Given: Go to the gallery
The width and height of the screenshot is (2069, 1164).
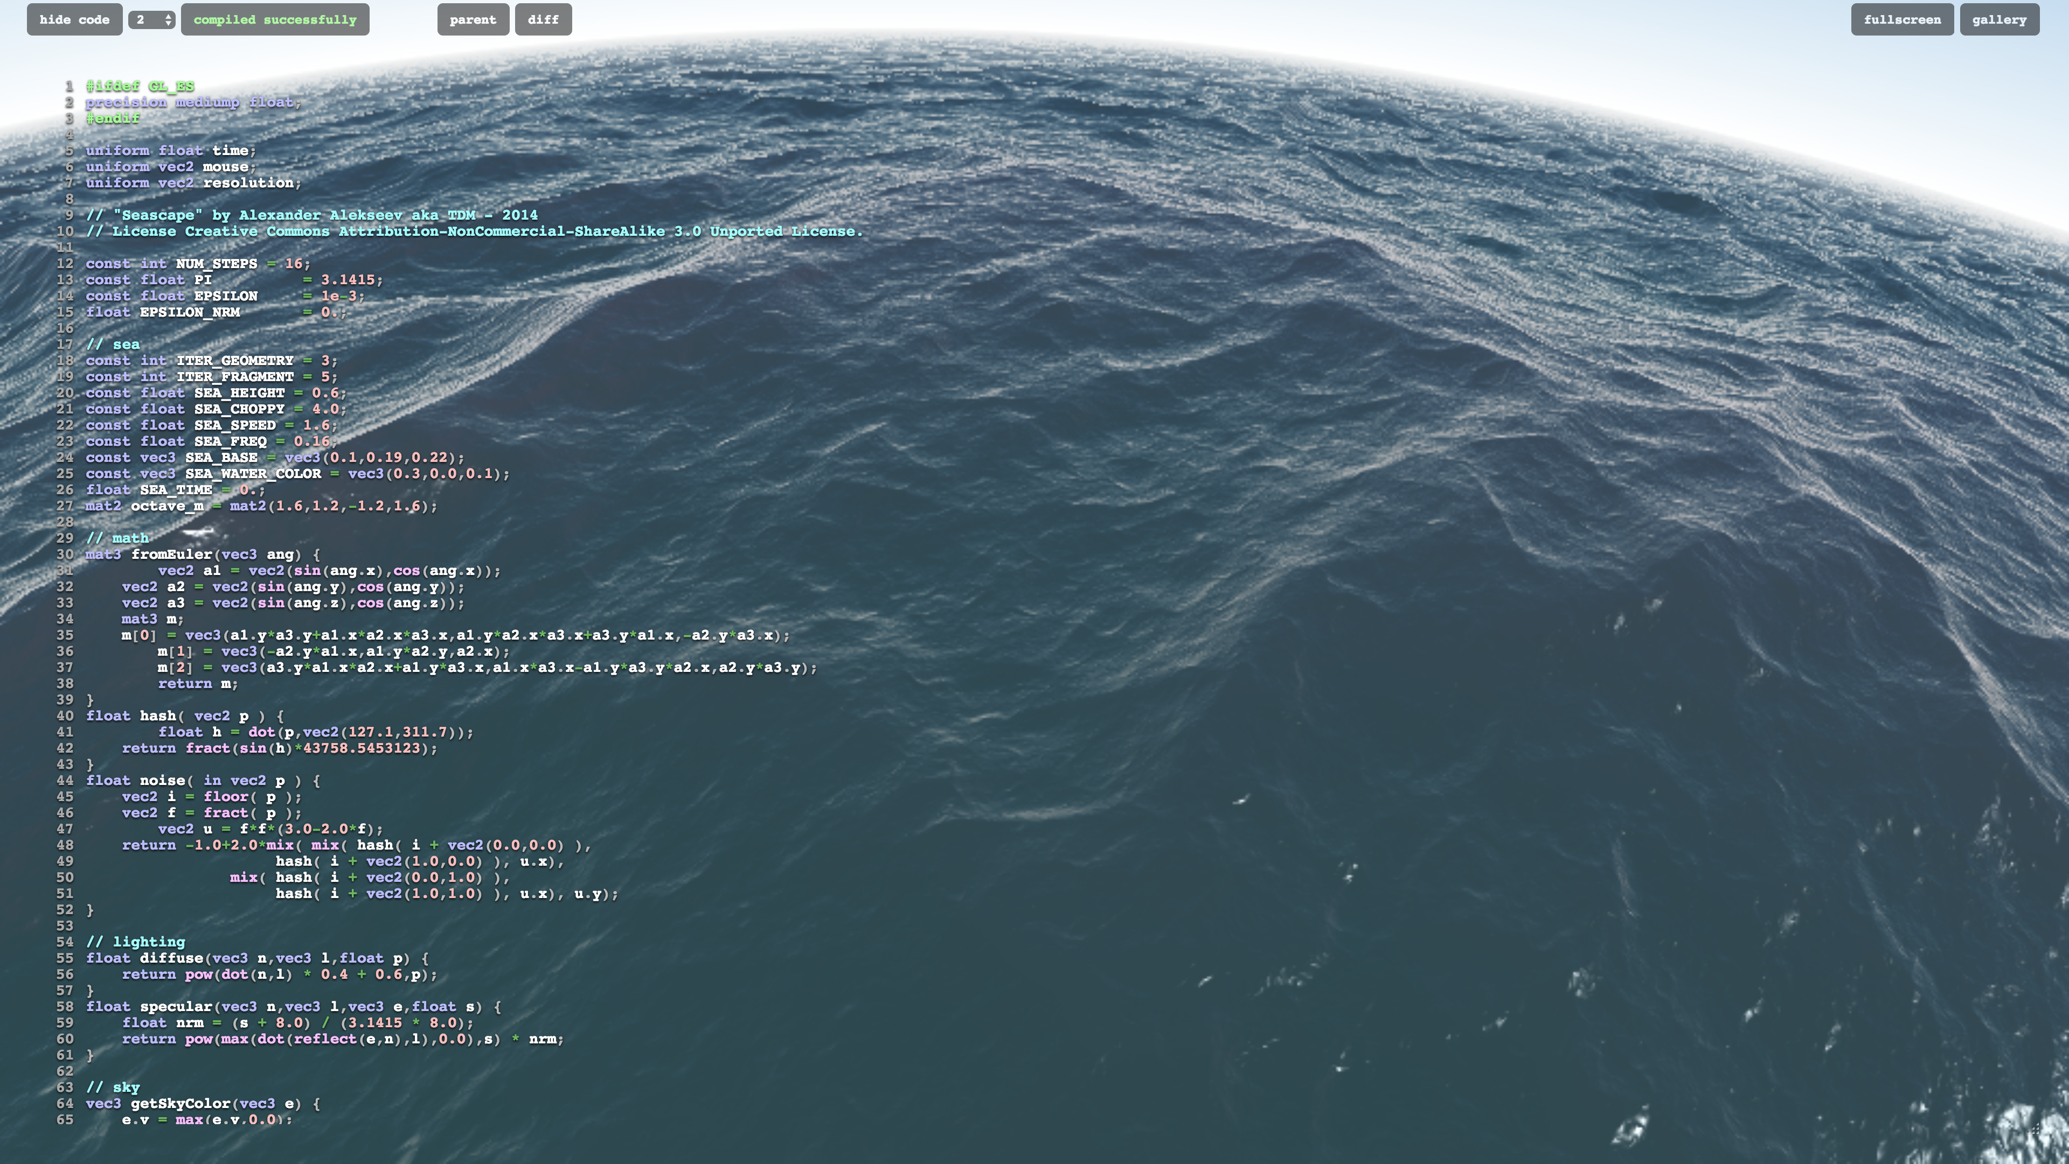Looking at the screenshot, I should (1999, 19).
